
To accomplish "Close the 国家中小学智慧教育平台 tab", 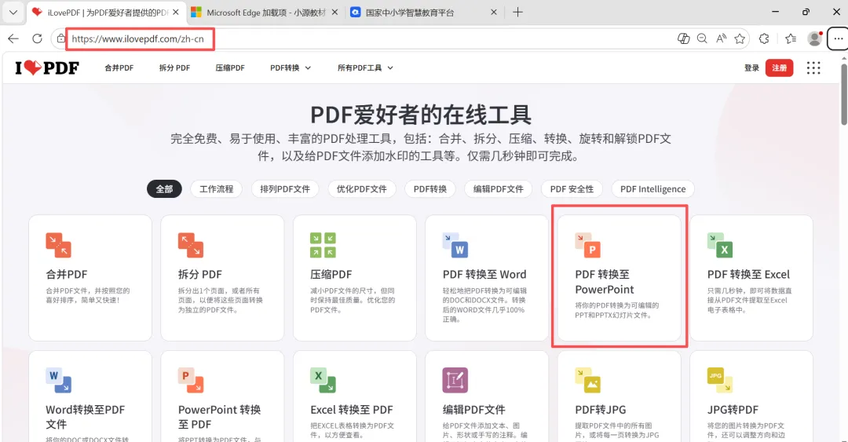I will click(494, 12).
